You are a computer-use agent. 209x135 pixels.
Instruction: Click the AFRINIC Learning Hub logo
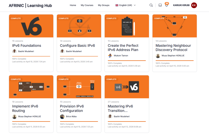(30, 5)
